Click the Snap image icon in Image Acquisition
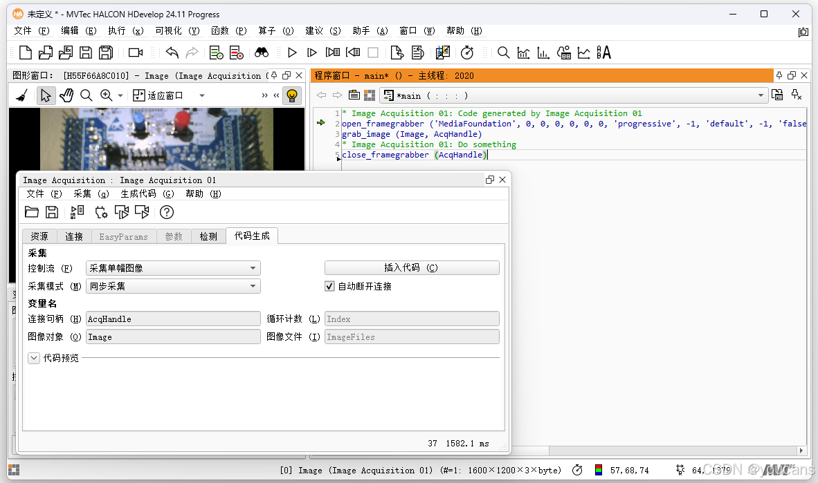 coord(122,212)
